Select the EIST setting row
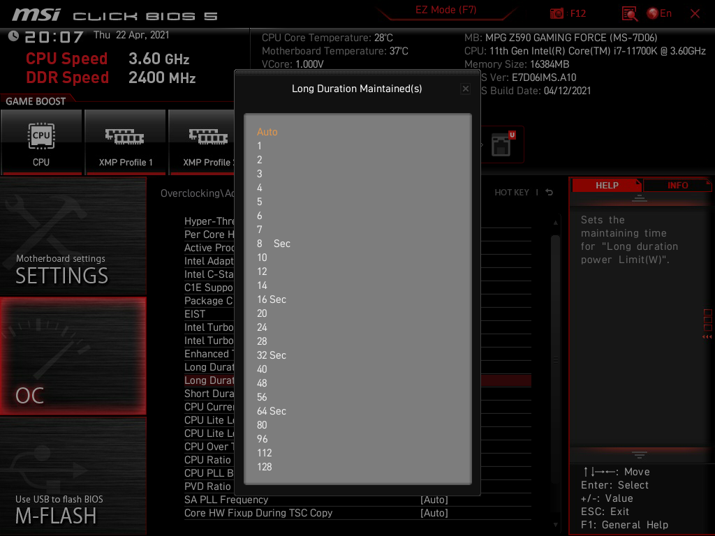The image size is (715, 536). tap(209, 314)
